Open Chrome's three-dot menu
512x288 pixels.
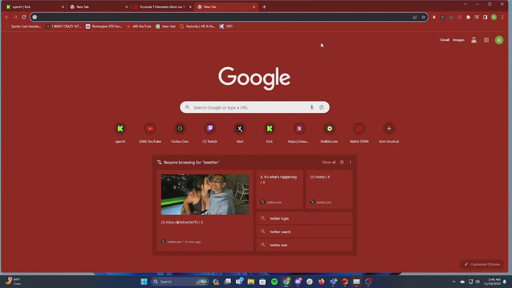(502, 17)
